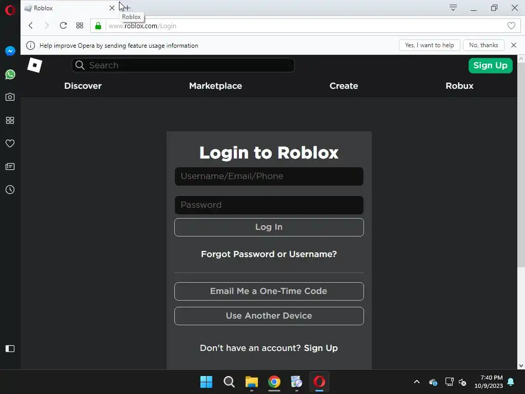Click Forgot Password or Username link

point(269,254)
